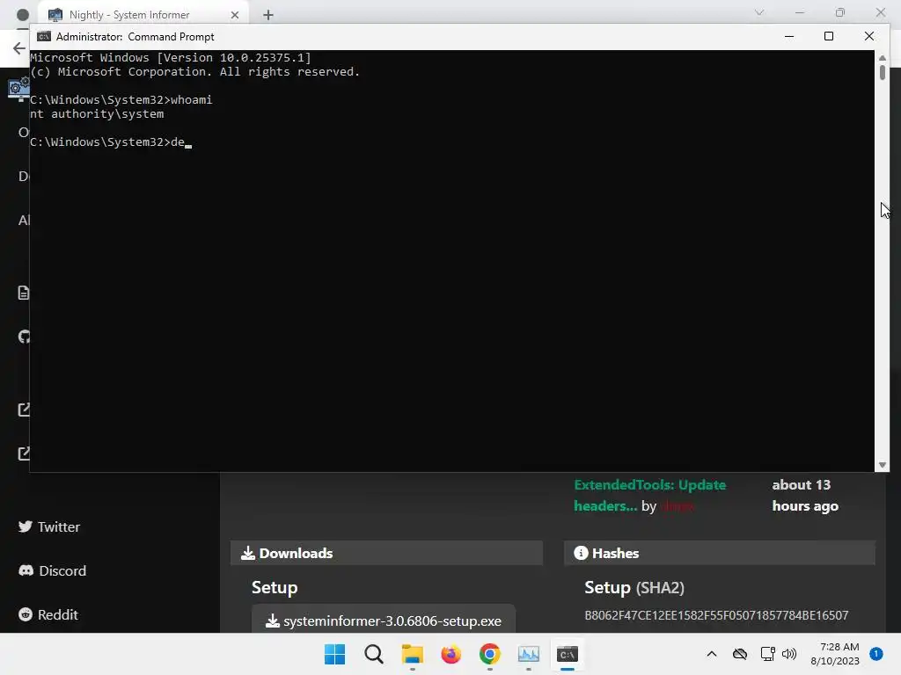This screenshot has width=901, height=675.
Task: Click the Setup heading under Downloads
Action: click(275, 588)
